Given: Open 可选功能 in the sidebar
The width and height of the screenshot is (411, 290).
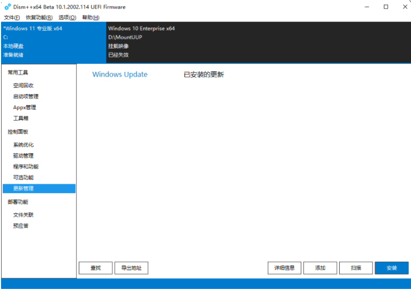Looking at the screenshot, I should click(x=23, y=178).
